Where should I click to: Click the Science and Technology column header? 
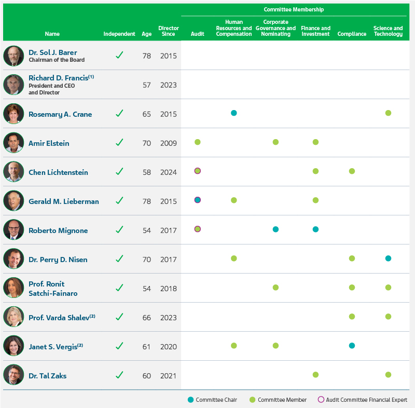(388, 31)
